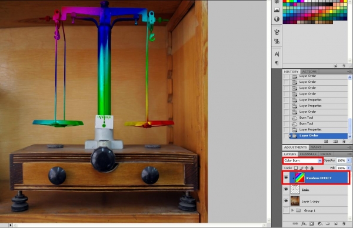Create new document from current history state

[326, 141]
